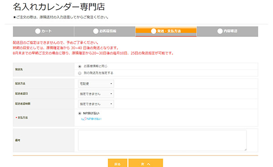Select the 別の発送先を指定する radio option
273x167 pixels.
(80, 73)
